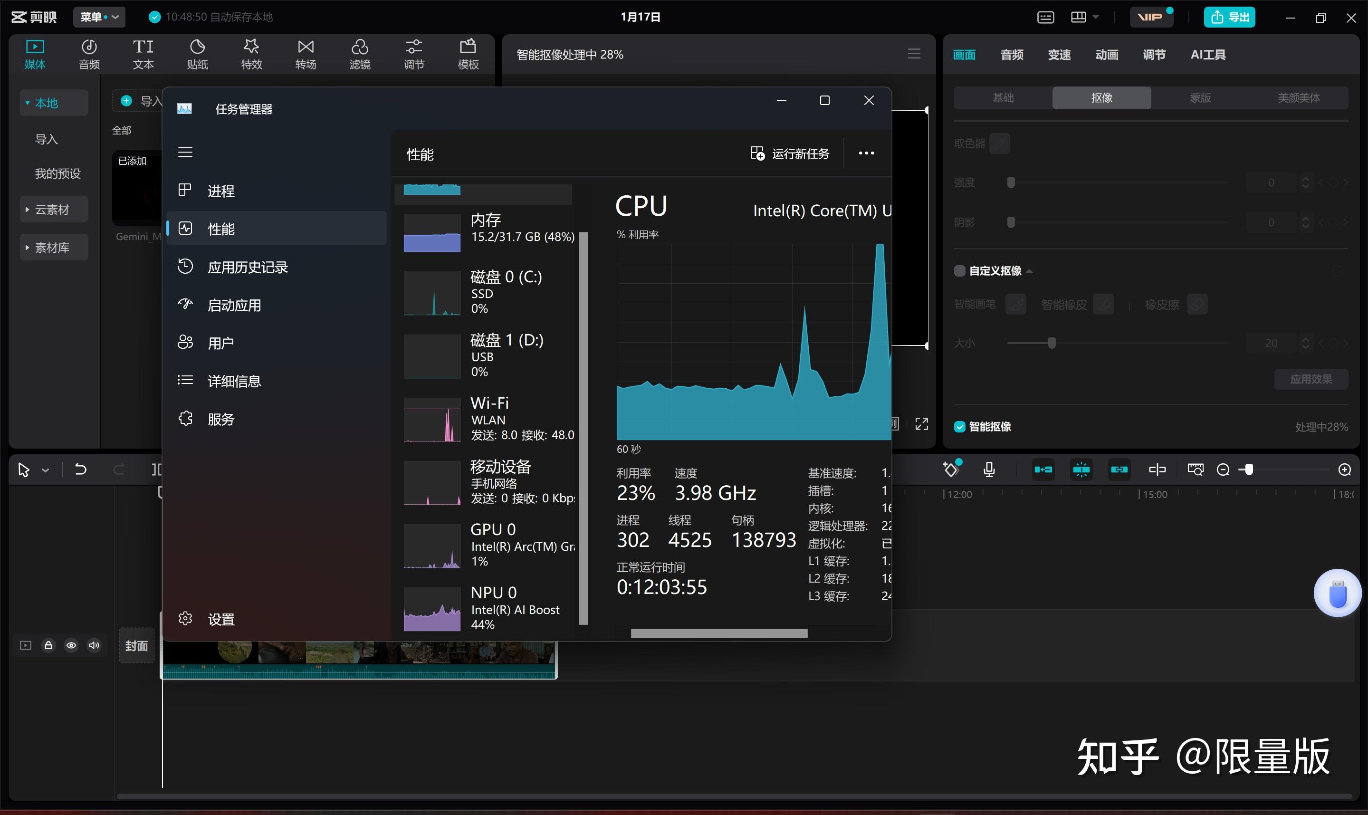Toggle Task Manager navigation hamburger
1368x815 pixels.
pos(185,152)
